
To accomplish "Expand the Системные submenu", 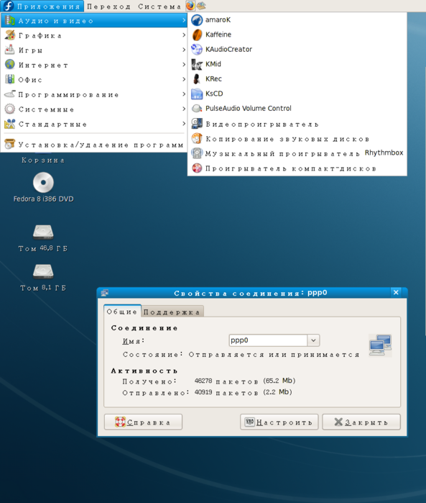I will (94, 109).
